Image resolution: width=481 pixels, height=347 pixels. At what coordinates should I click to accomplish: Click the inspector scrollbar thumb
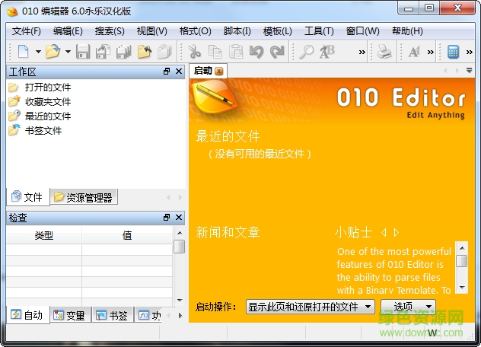coord(179,247)
